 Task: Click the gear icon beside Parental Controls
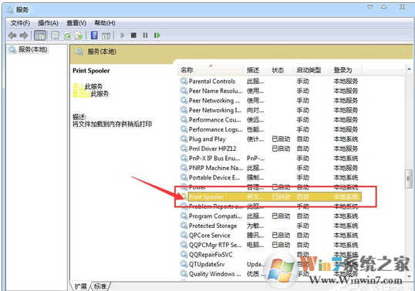(184, 81)
